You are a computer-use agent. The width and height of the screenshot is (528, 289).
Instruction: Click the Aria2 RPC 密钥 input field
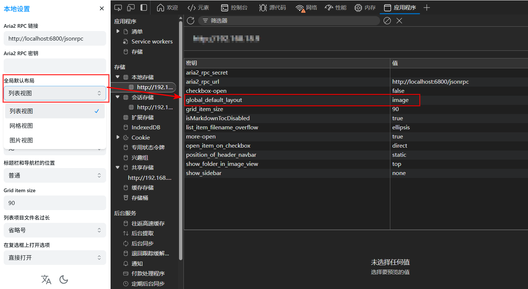click(55, 66)
